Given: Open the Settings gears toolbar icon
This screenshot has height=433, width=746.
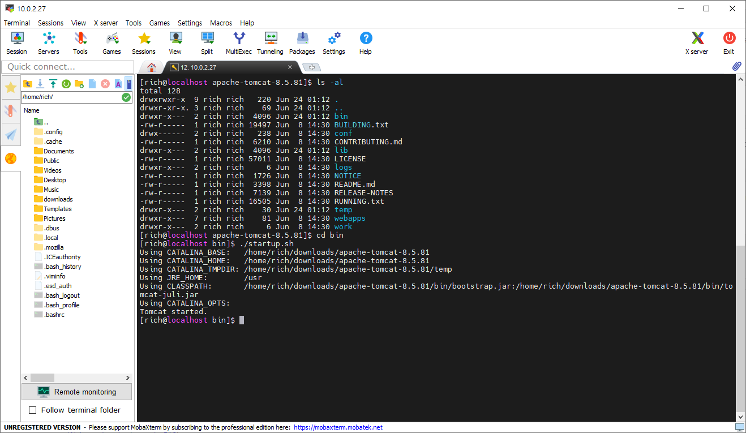Looking at the screenshot, I should tap(334, 43).
